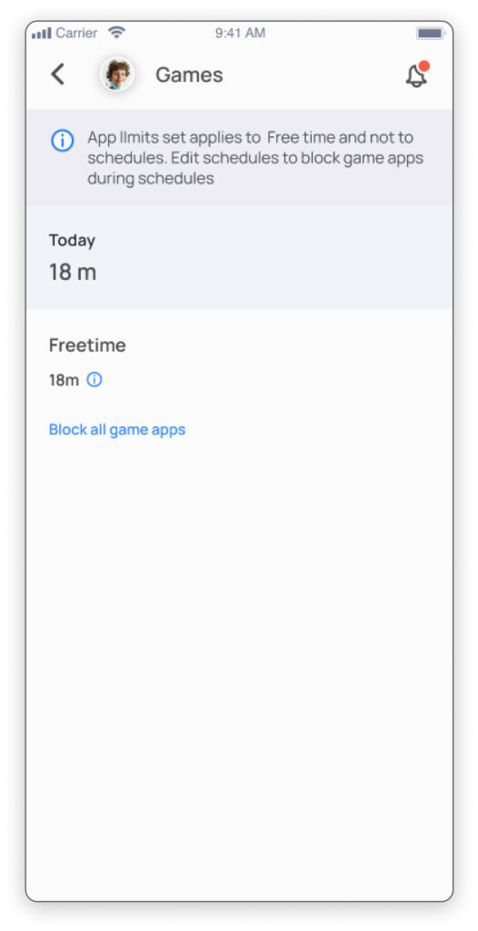This screenshot has width=478, height=931.
Task: Click the empty area below Block link
Action: click(x=239, y=665)
